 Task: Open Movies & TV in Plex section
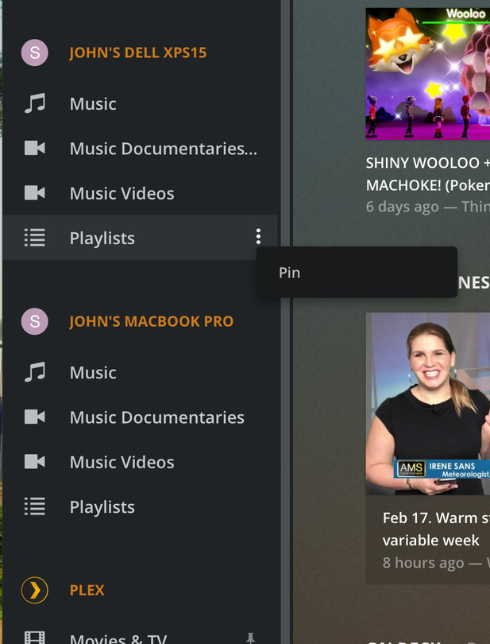coord(118,638)
